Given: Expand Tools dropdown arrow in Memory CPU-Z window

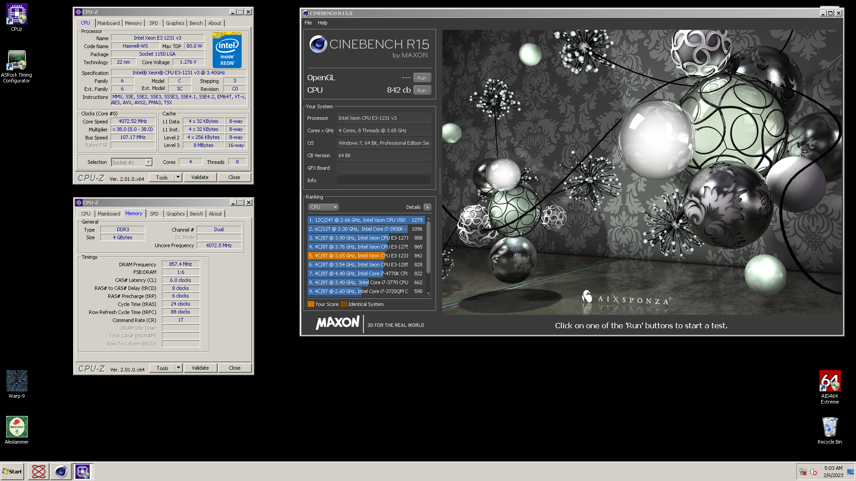Looking at the screenshot, I should pos(178,368).
